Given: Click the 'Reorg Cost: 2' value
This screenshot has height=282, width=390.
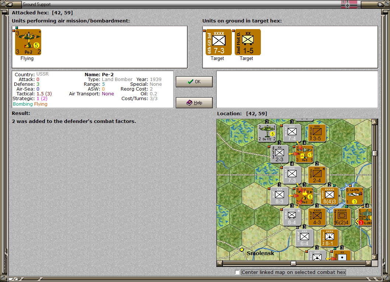Looking at the screenshot, I should [151, 89].
